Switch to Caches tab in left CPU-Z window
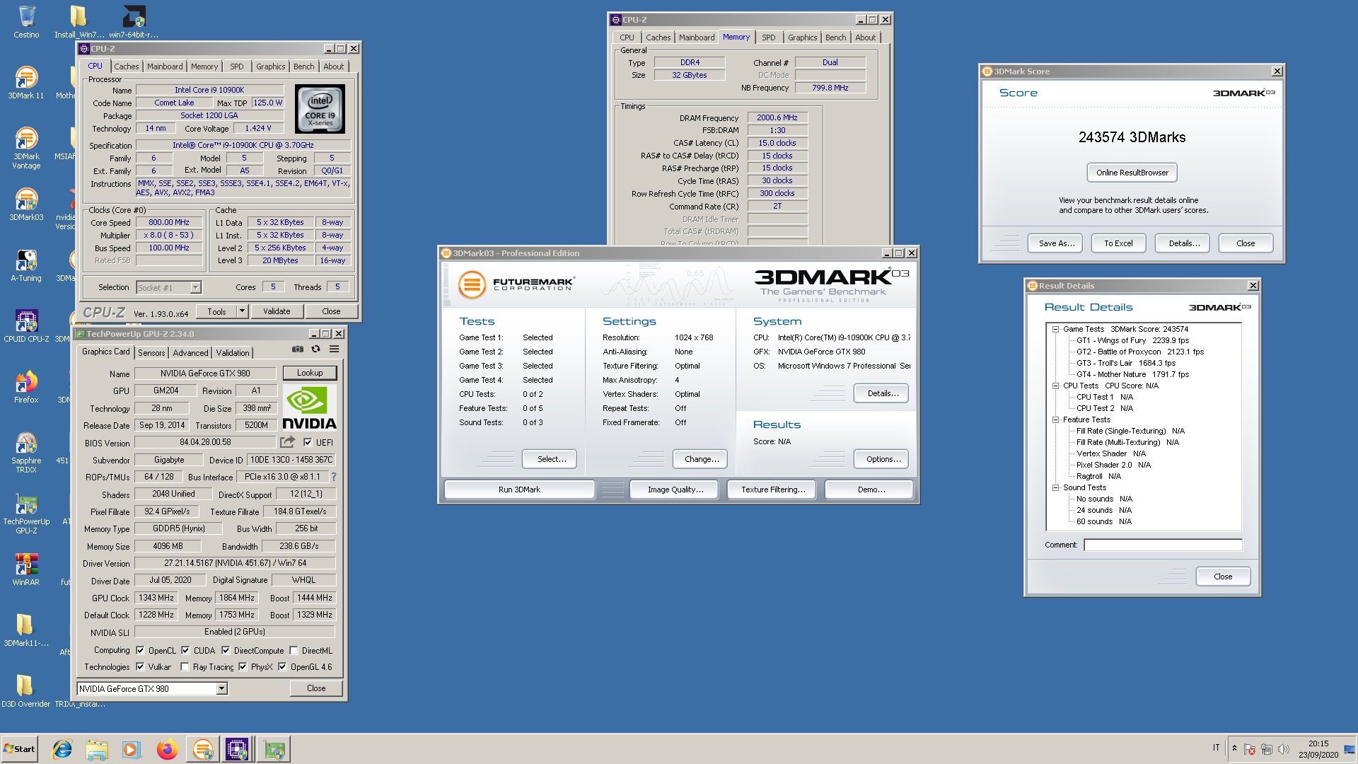Screen dimensions: 1358x764 click(x=127, y=66)
